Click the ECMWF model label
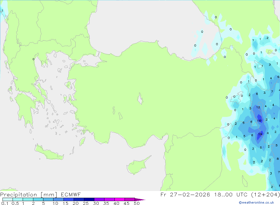Image resolution: width=280 pixels, height=205 pixels. [71, 194]
